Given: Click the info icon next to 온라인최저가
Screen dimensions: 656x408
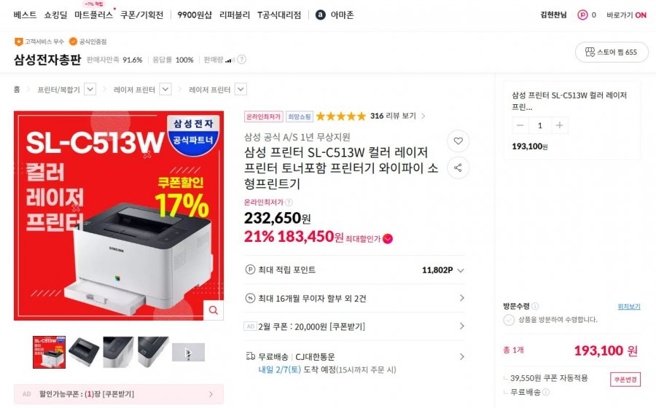Looking at the screenshot, I should [x=289, y=203].
